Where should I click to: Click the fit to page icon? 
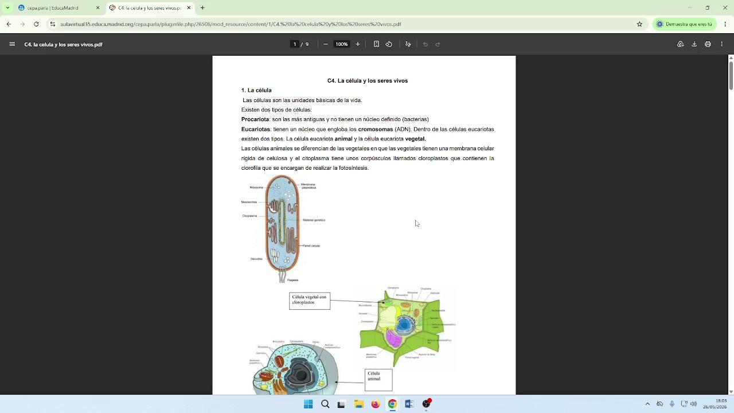pyautogui.click(x=376, y=44)
